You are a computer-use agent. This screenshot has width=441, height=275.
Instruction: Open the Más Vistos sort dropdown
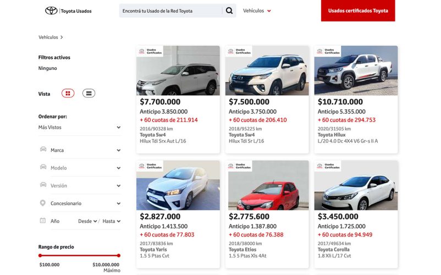pos(80,128)
